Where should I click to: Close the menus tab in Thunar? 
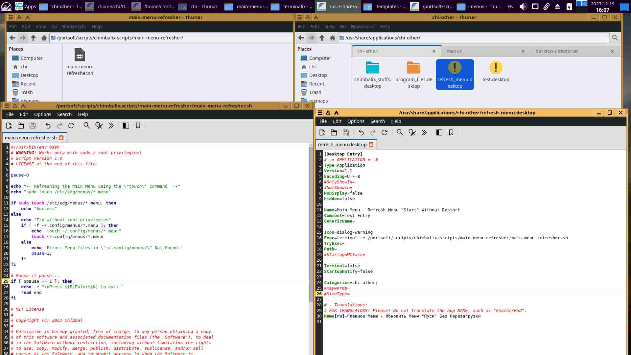(523, 51)
